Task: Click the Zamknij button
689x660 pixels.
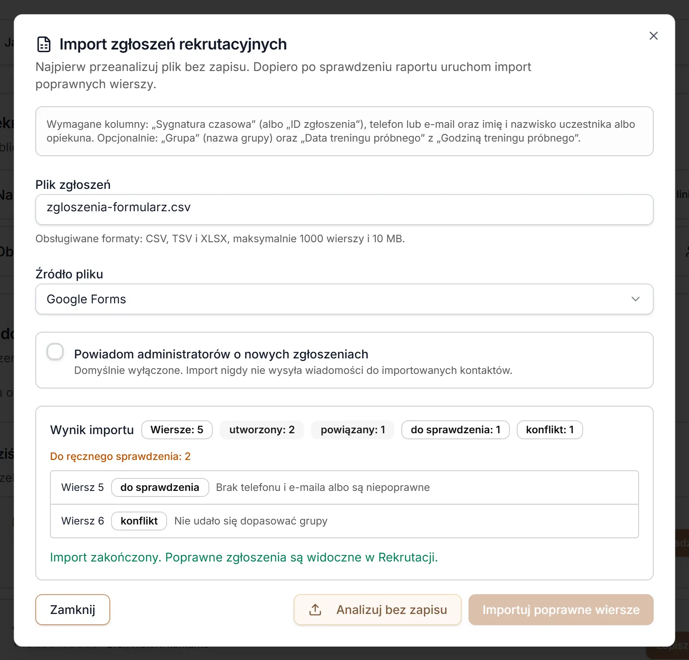Action: coord(73,610)
